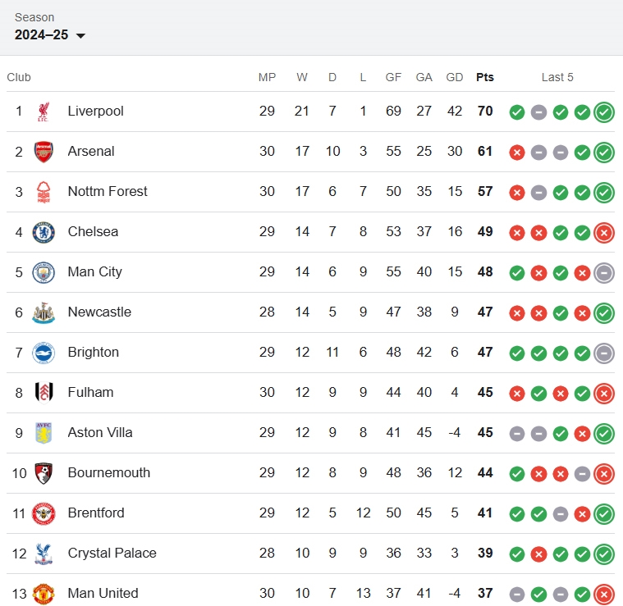Open the Fulham team link
This screenshot has height=606, width=623.
coord(90,393)
